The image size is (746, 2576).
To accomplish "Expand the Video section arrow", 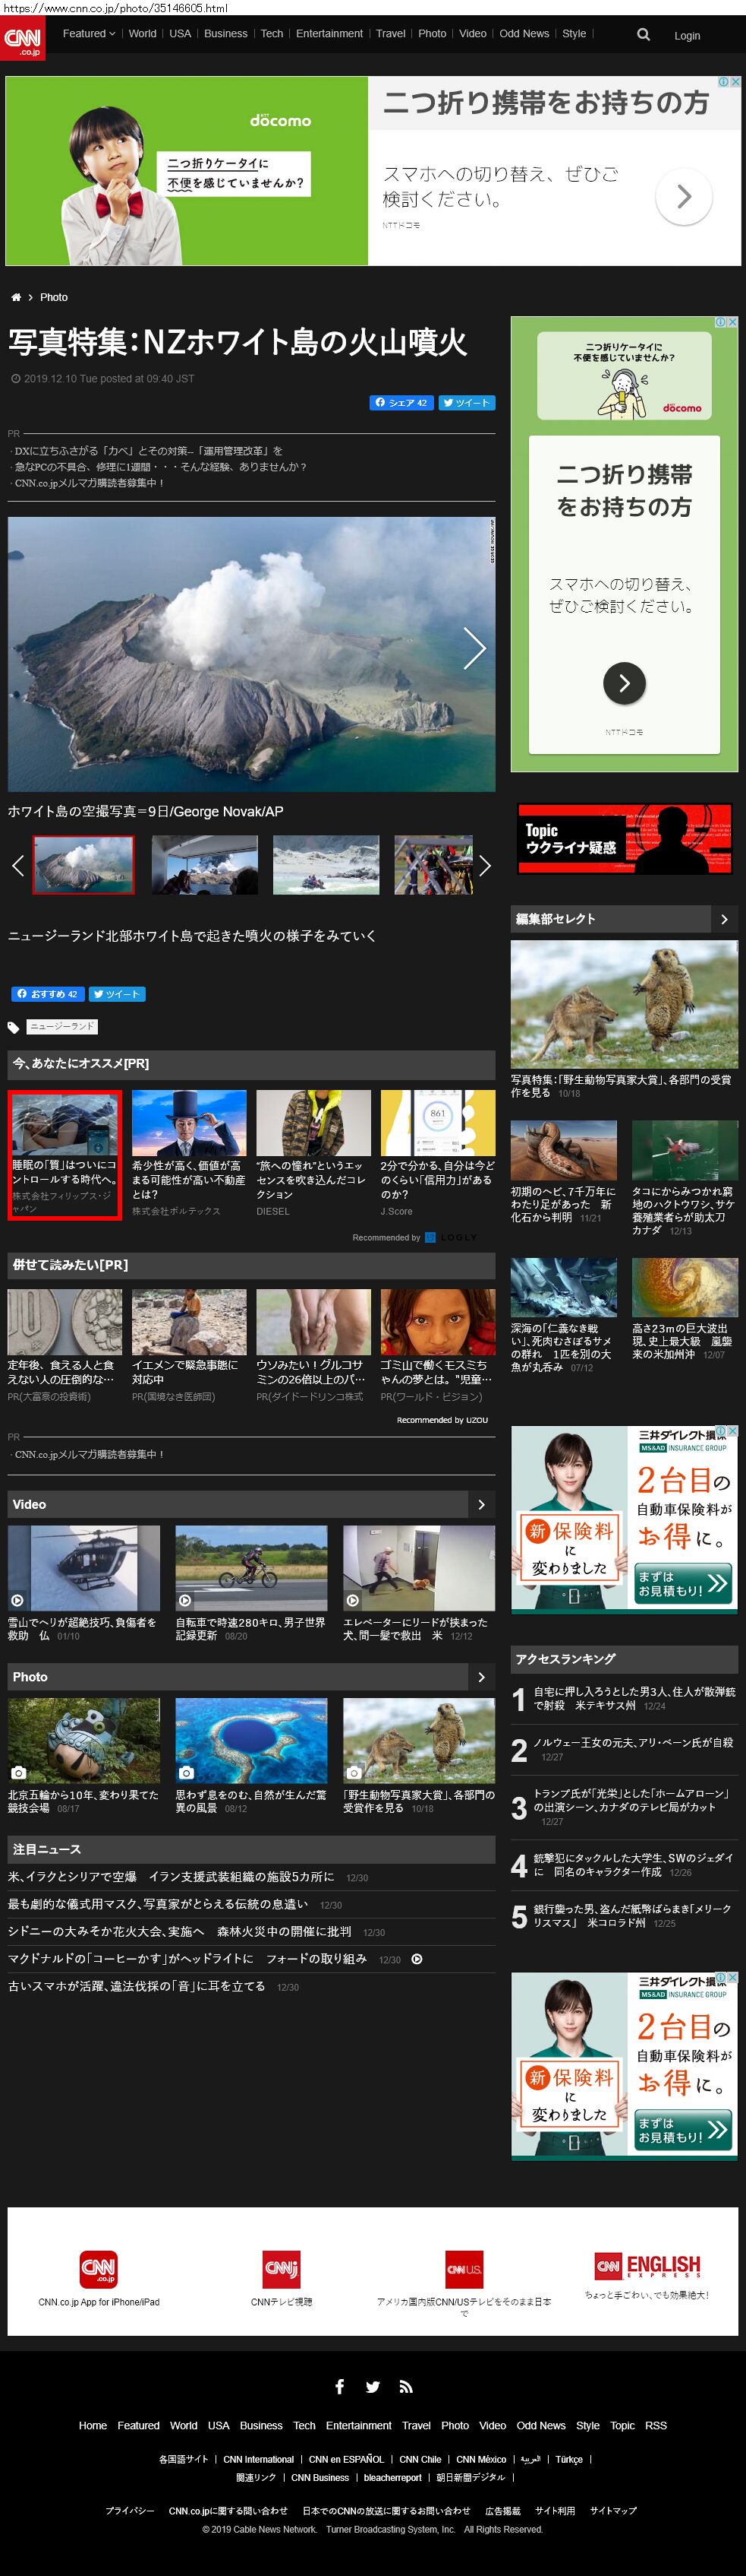I will [481, 1504].
